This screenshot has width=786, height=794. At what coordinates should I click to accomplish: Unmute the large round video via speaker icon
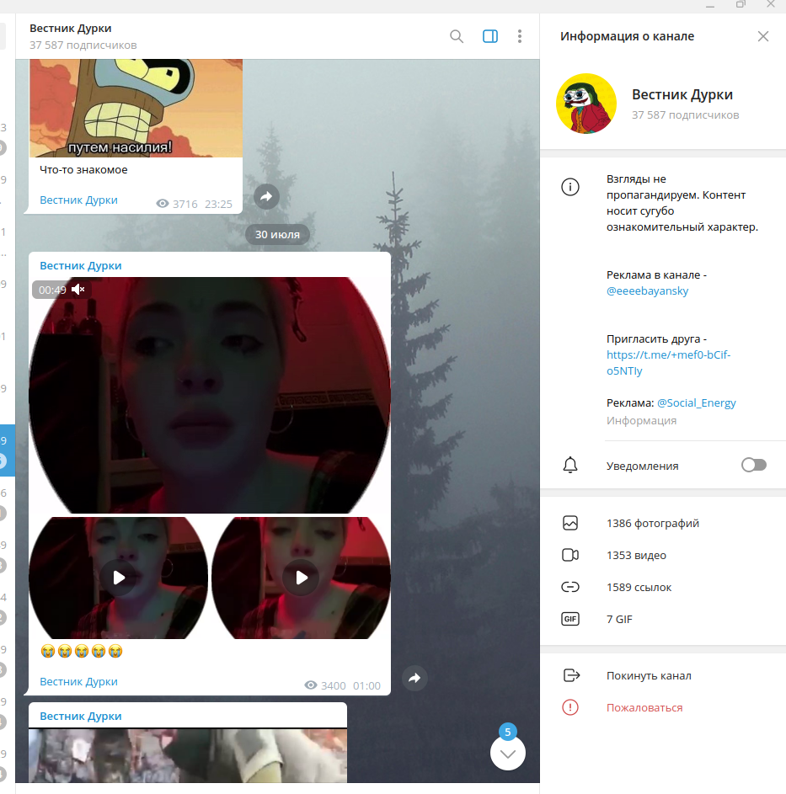[78, 290]
